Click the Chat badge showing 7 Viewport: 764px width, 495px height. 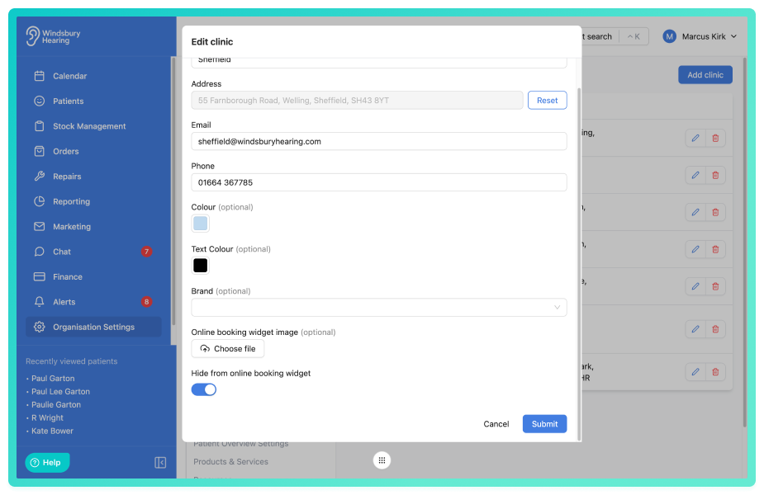pos(146,252)
